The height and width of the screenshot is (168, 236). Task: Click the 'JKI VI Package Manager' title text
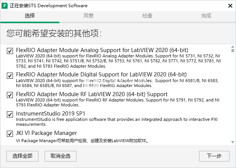(x=46, y=133)
